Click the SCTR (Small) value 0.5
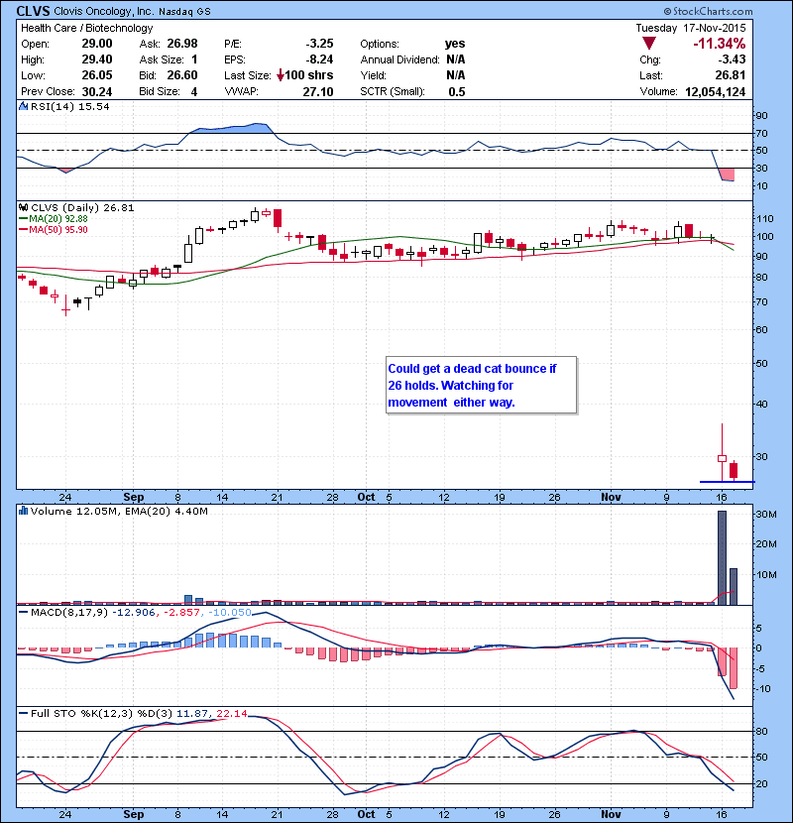The width and height of the screenshot is (793, 823). (457, 92)
